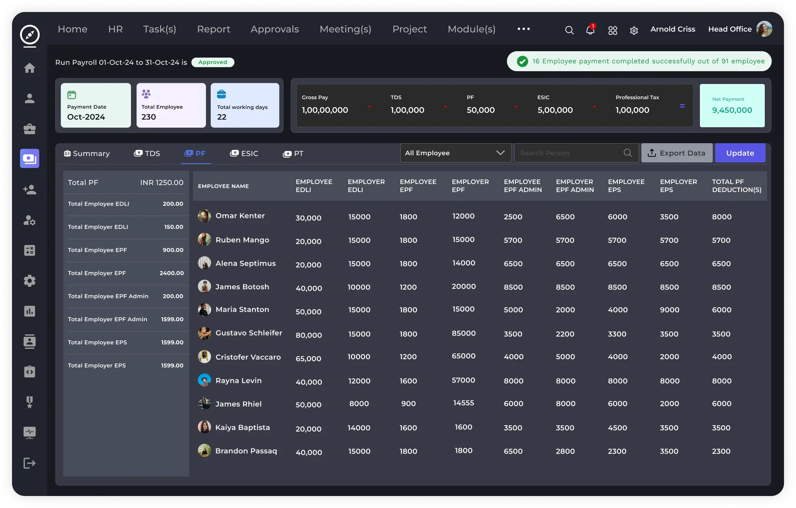Viewport: 796px width, 508px height.
Task: Switch to the TDS tab
Action: 146,153
